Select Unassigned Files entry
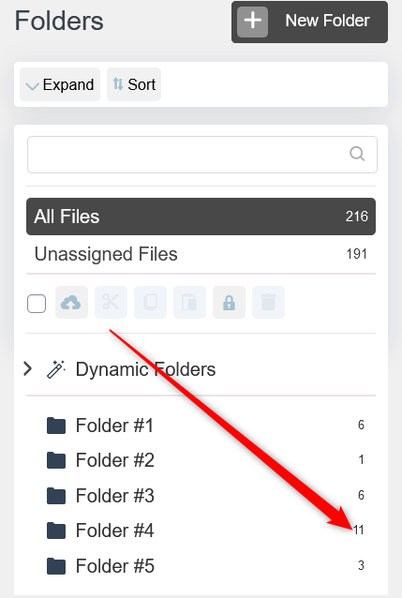402x598 pixels. [x=201, y=254]
